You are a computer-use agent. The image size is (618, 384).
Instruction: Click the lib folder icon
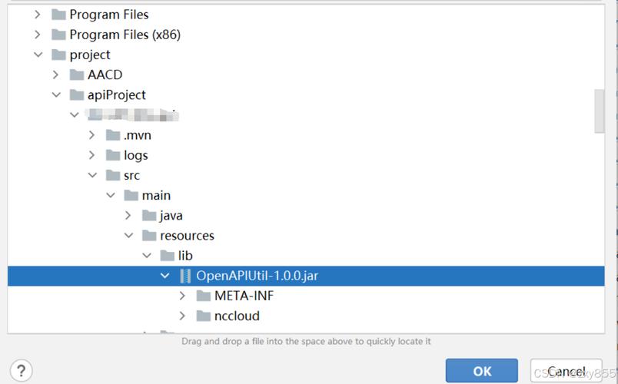coord(167,256)
